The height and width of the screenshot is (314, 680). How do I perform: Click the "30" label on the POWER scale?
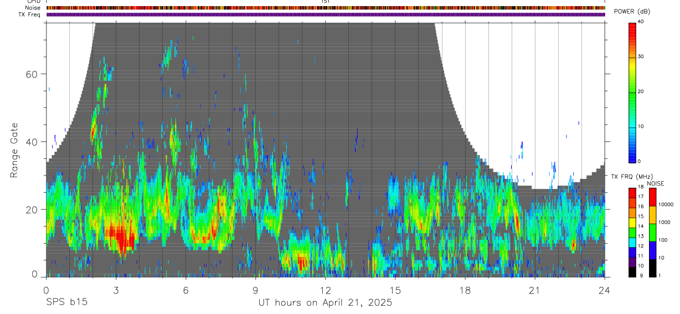point(642,57)
